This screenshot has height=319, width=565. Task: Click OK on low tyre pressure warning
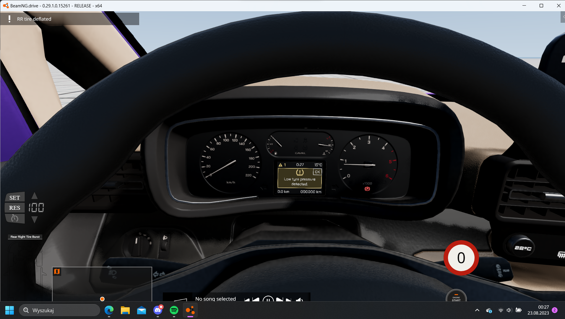coord(317,172)
